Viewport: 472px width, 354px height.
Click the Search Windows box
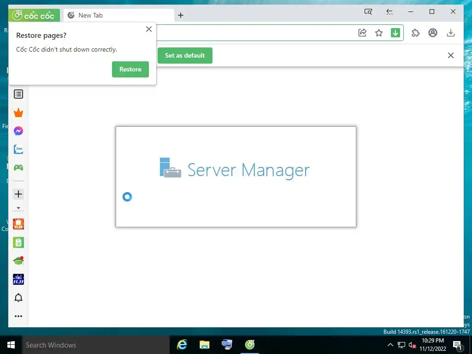tap(96, 345)
